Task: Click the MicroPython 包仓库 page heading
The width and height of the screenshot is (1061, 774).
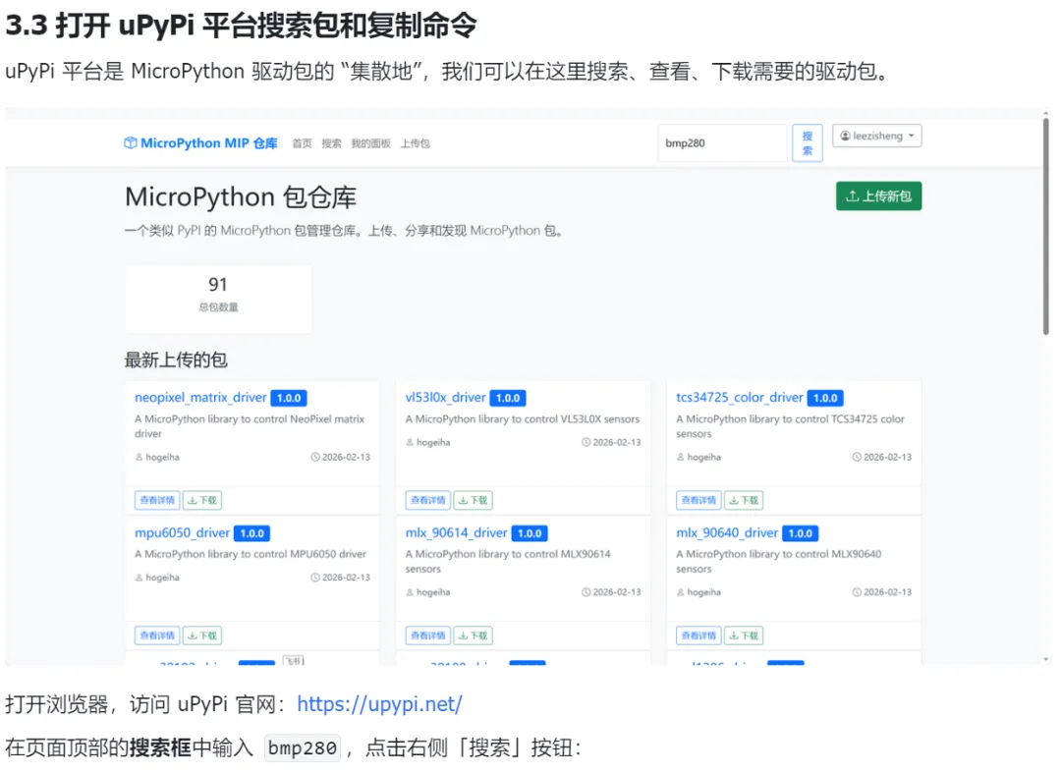Action: (x=241, y=196)
